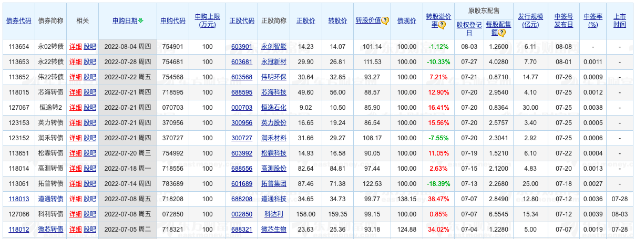Open stock name link 润禾材料

click(x=274, y=138)
